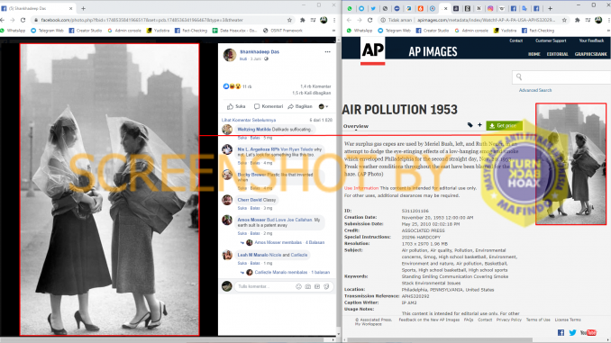The image size is (611, 343).
Task: Open new tab in left Facebook window
Action: [84, 8]
